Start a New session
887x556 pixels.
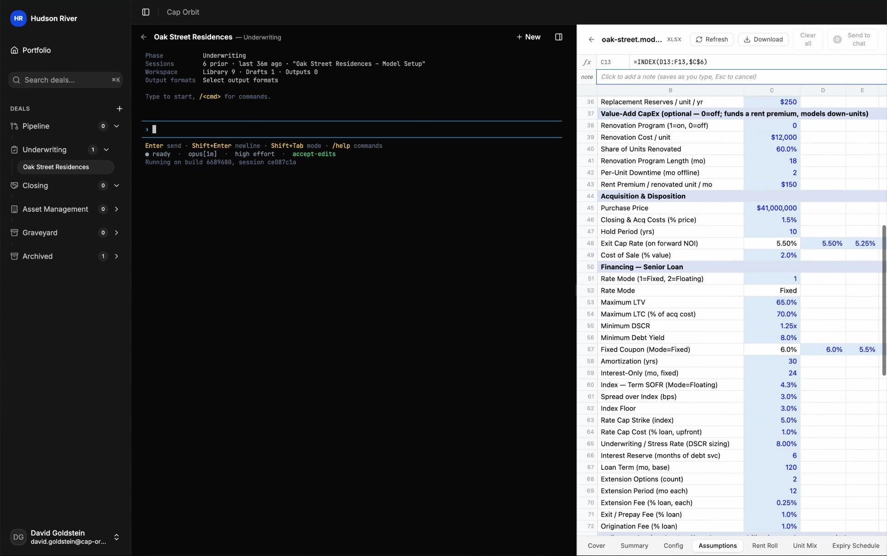click(x=528, y=37)
